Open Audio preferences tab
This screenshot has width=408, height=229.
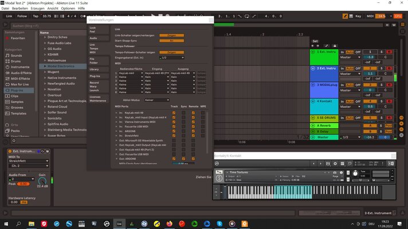point(99,38)
